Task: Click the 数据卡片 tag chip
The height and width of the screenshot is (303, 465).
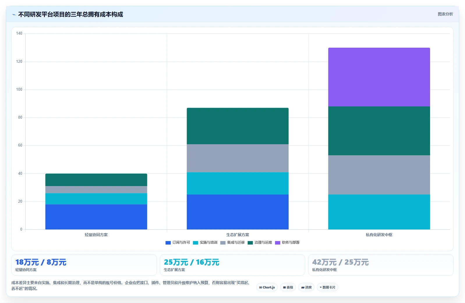Action: coord(328,287)
